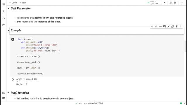Screen dimensions: 187x105
Task: Open the command palette icon at bottom left
Action: 4,93
